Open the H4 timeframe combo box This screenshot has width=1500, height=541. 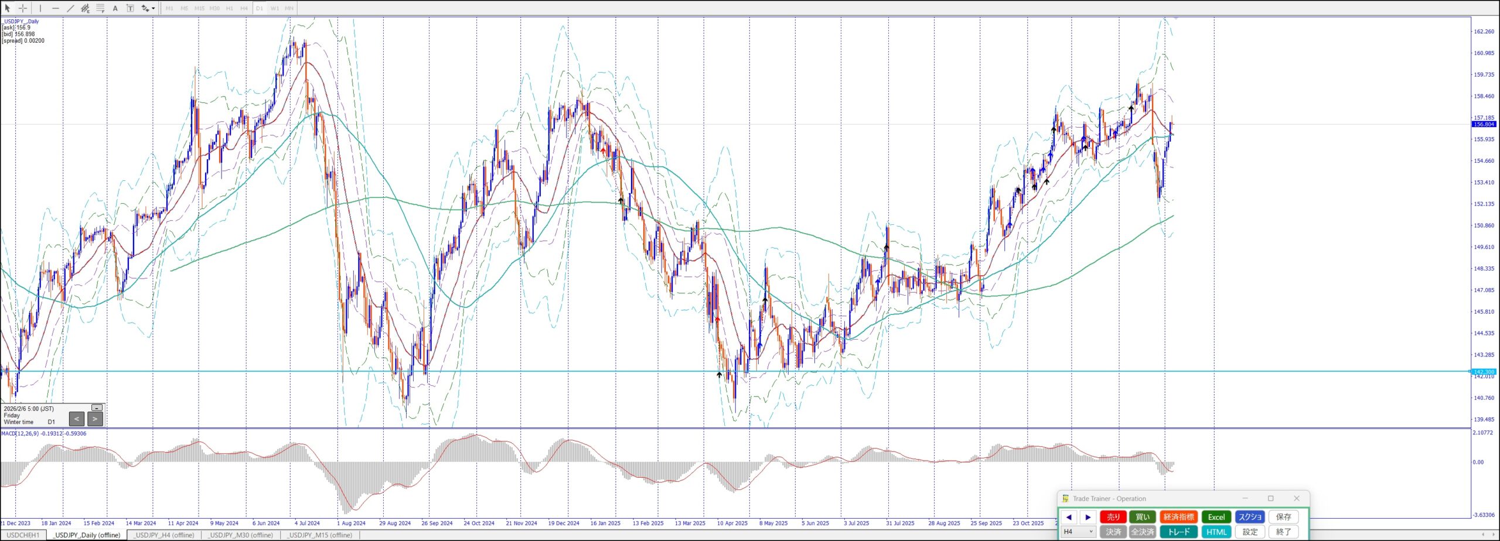[x=1078, y=532]
